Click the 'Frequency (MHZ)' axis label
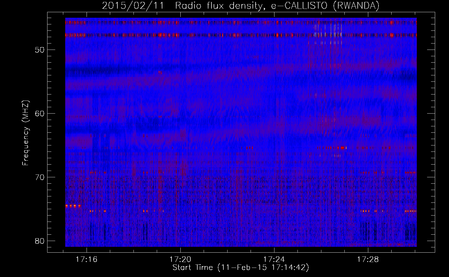 (x=26, y=133)
